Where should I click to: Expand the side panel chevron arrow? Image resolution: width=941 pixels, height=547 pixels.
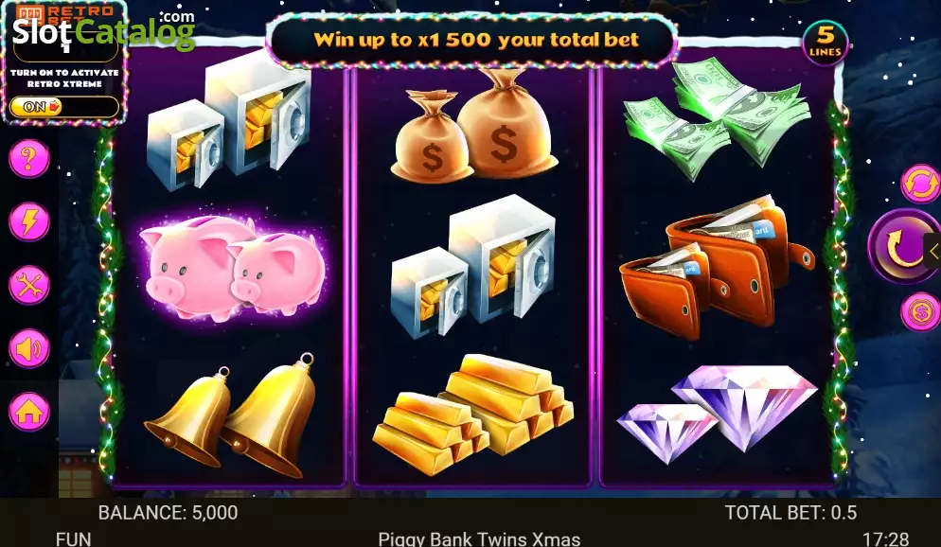point(933,252)
